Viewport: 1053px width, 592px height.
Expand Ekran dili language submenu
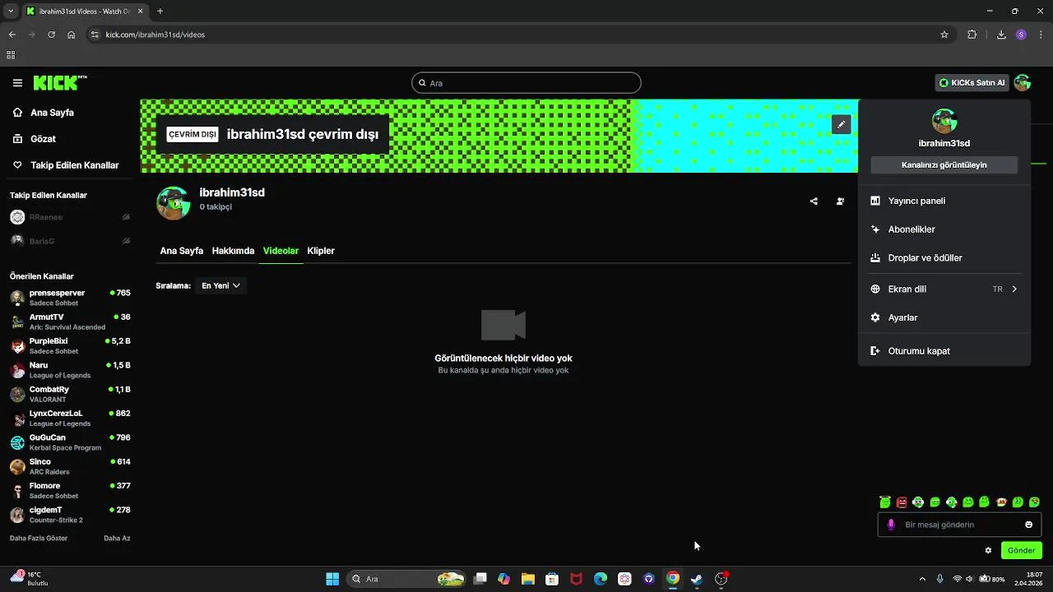pos(944,289)
